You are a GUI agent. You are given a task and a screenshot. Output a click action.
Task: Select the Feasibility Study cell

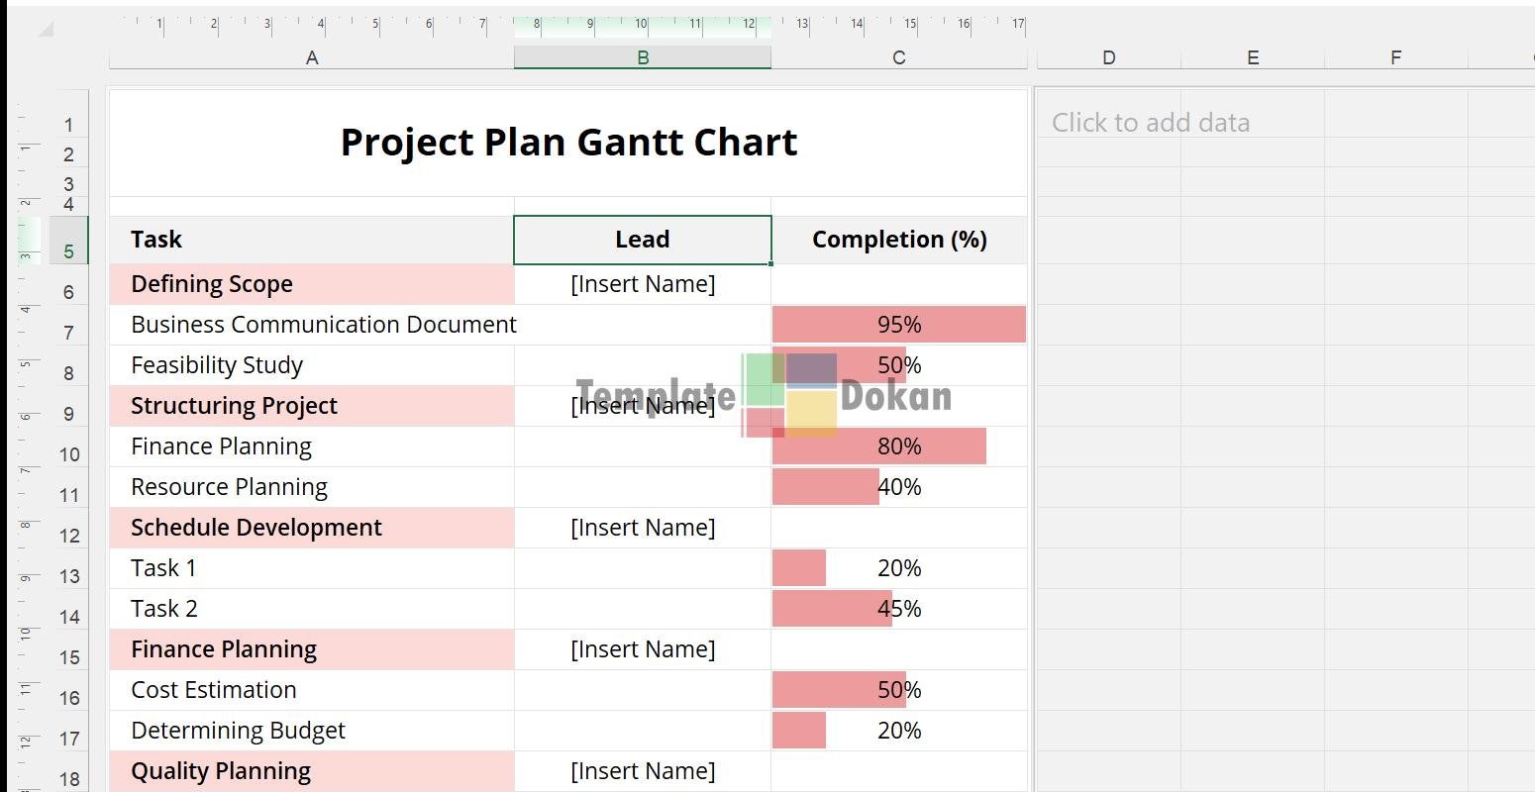click(x=311, y=365)
